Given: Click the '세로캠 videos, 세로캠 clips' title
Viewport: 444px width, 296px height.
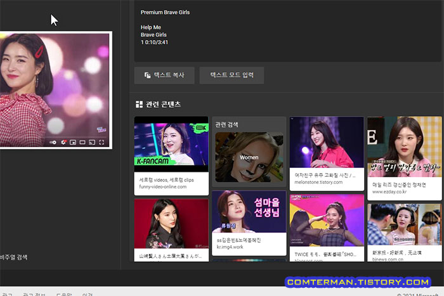Looking at the screenshot, I should pyautogui.click(x=166, y=180).
